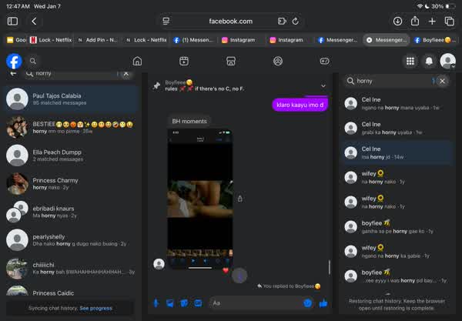Clear the in-conversation horny search
This screenshot has width=462, height=321.
pos(442,80)
